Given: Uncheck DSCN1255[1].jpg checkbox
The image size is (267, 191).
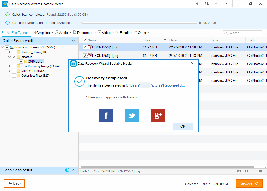Looking at the screenshot, I should click(x=85, y=47).
